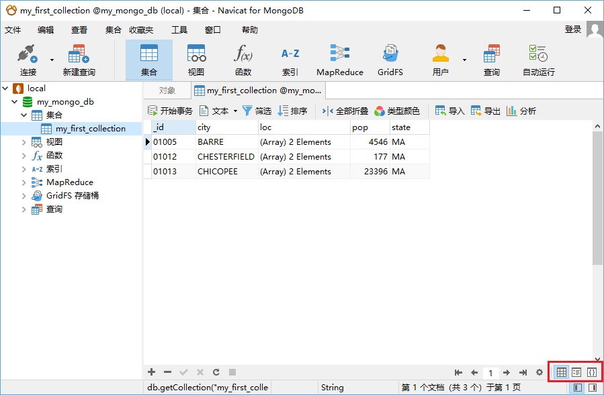This screenshot has width=604, height=395.
Task: Select the CHESTERFIELD city cell
Action: click(226, 157)
